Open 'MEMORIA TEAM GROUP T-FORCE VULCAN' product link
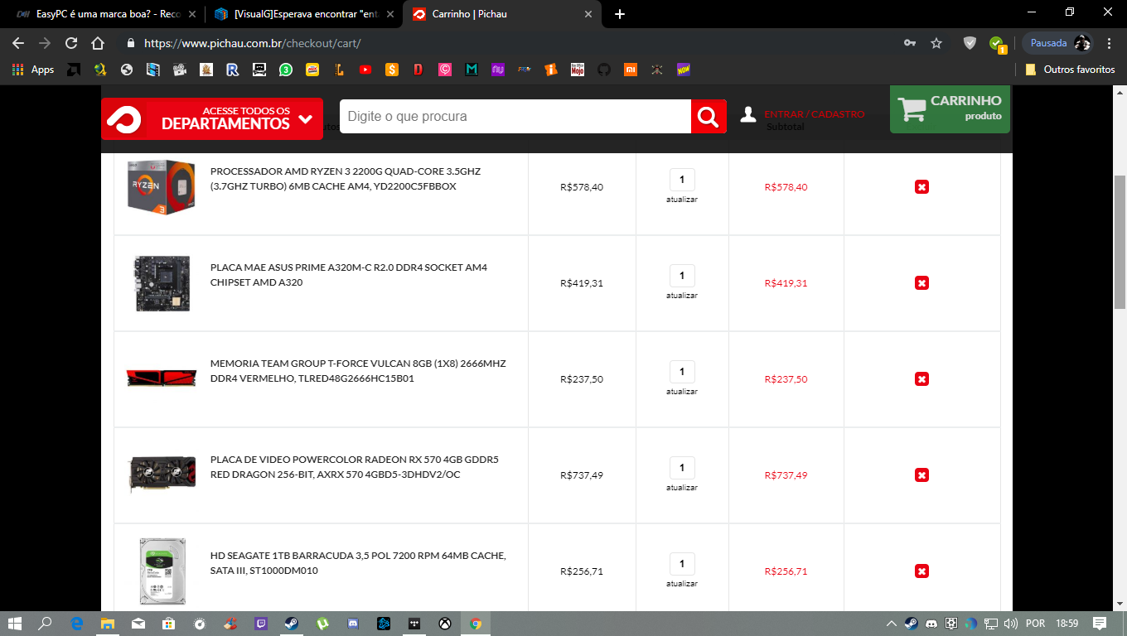The width and height of the screenshot is (1127, 636). 358,371
